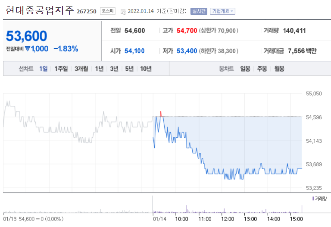331x227 pixels.
Task: Switch chart to 3년 period
Action: point(114,69)
